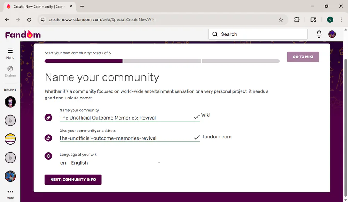The height and width of the screenshot is (202, 348).
Task: Edit the community address field
Action: pyautogui.click(x=130, y=138)
